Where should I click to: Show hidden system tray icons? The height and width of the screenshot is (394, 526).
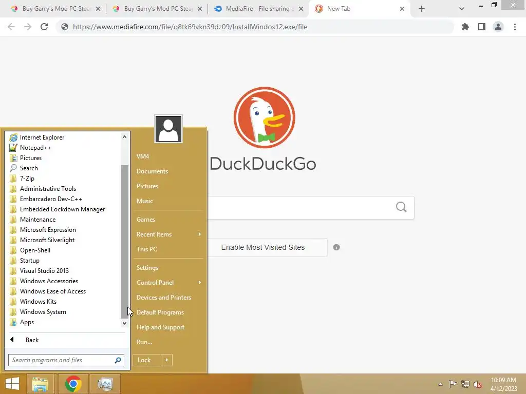440,384
